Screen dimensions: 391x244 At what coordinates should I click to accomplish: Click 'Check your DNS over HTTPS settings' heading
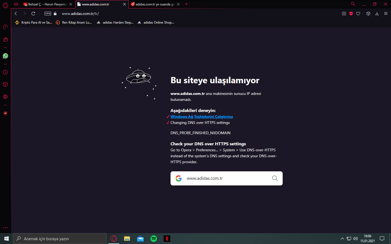point(208,144)
